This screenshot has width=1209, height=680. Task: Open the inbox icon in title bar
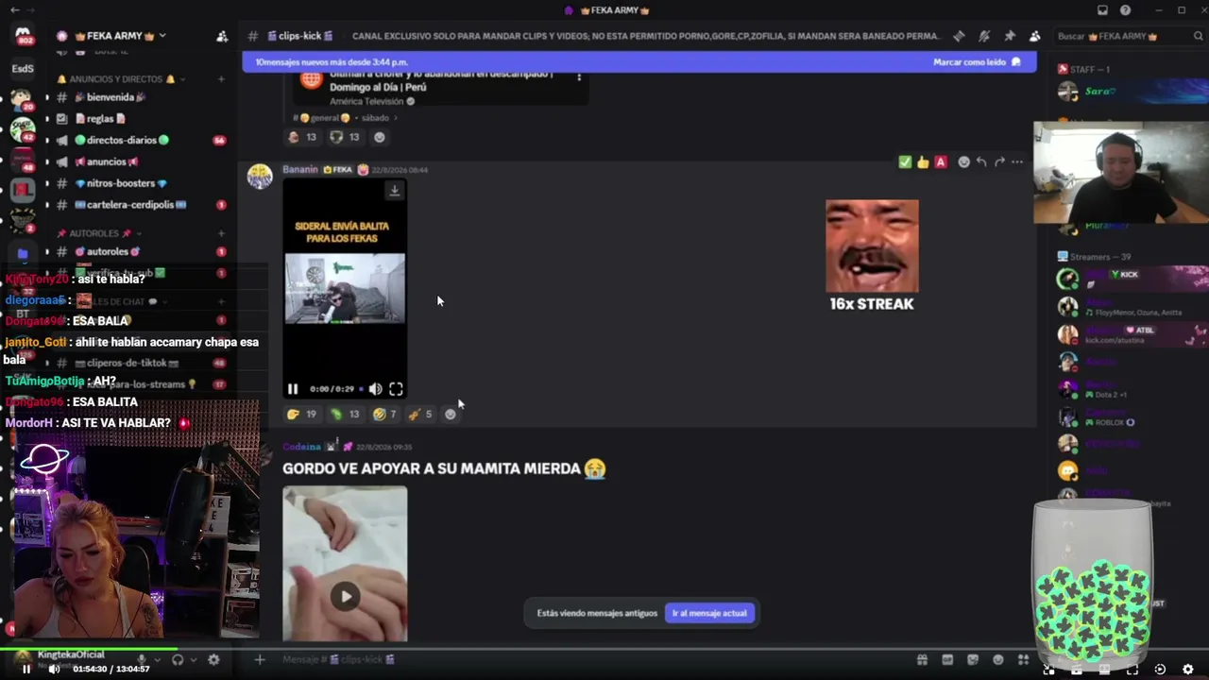click(1102, 10)
